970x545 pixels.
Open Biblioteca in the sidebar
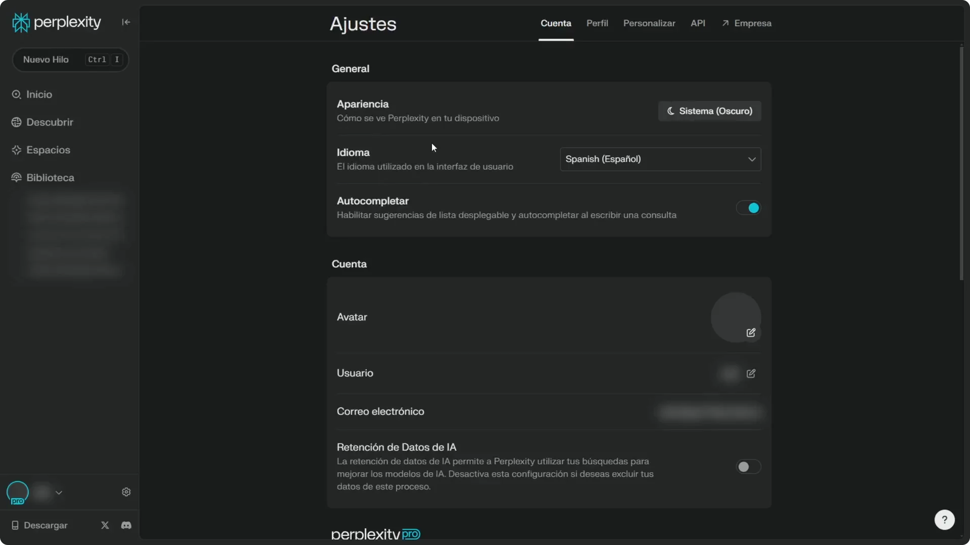point(50,178)
